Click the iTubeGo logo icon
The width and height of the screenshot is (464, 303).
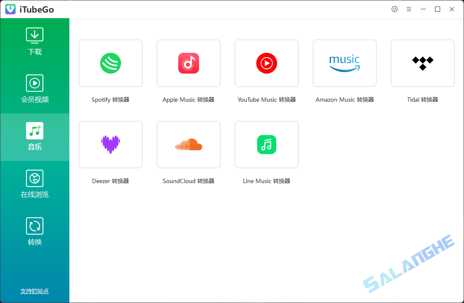pyautogui.click(x=10, y=9)
